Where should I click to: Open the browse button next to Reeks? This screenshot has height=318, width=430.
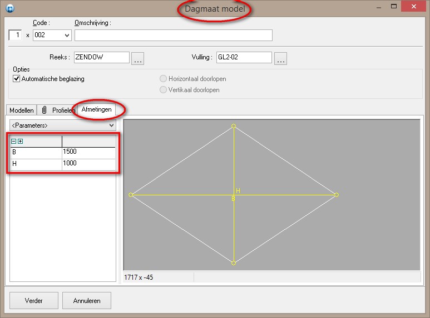tap(137, 58)
